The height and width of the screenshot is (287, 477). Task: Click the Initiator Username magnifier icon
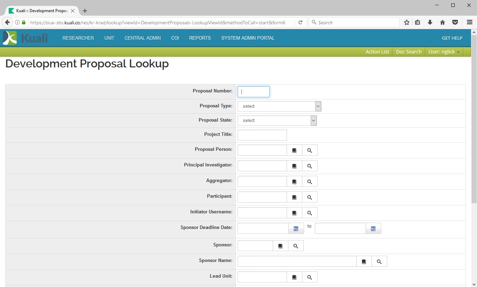pyautogui.click(x=310, y=213)
